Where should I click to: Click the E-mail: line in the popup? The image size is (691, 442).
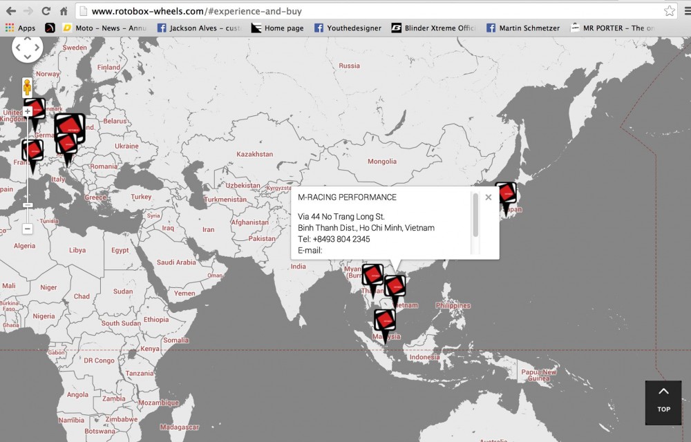tap(310, 251)
